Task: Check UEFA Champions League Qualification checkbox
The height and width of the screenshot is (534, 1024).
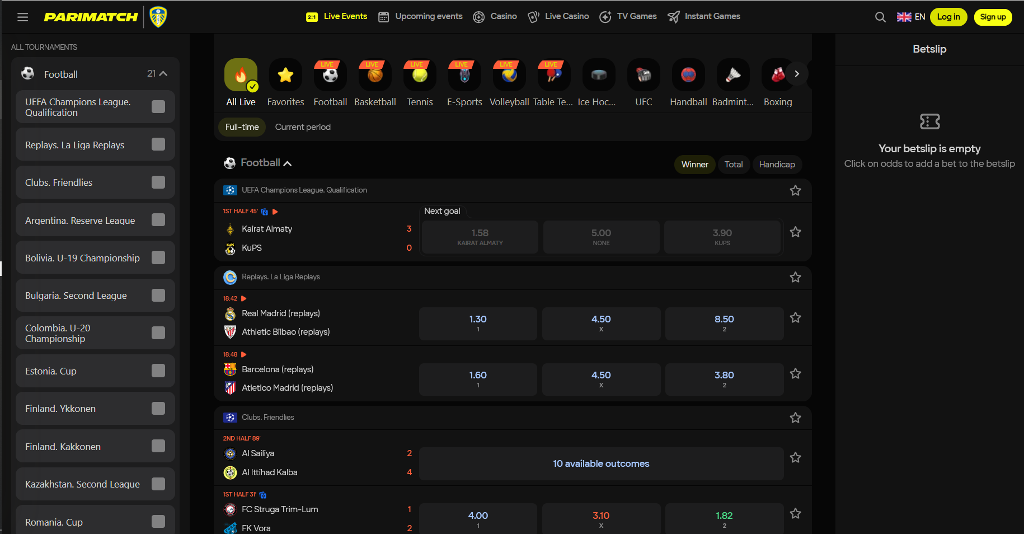Action: tap(158, 107)
